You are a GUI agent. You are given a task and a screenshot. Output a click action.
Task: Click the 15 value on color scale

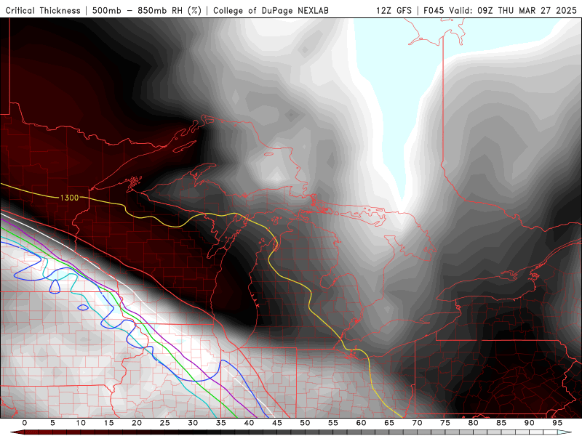(108, 423)
